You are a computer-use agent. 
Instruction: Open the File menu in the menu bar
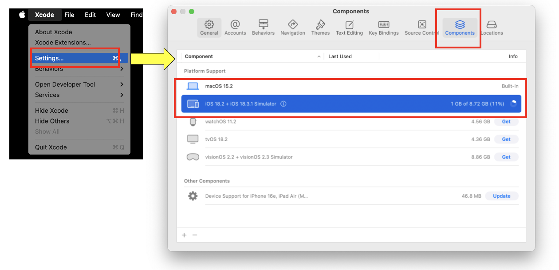(69, 15)
